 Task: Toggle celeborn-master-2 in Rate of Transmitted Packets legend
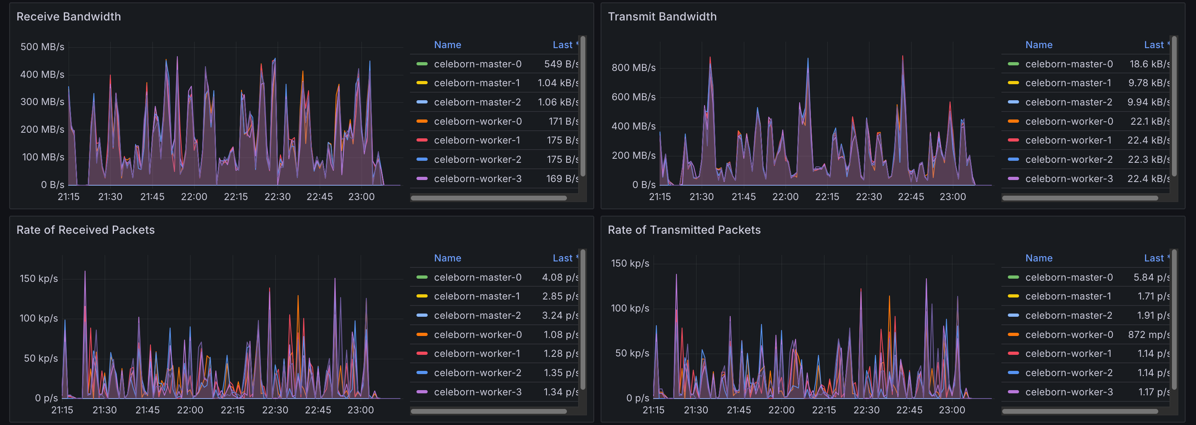[x=1068, y=316]
